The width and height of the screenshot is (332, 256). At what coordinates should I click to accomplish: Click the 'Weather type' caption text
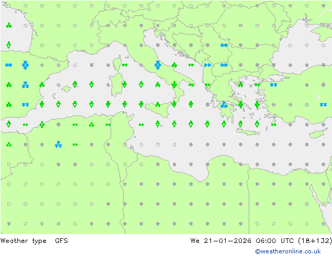tap(23, 241)
